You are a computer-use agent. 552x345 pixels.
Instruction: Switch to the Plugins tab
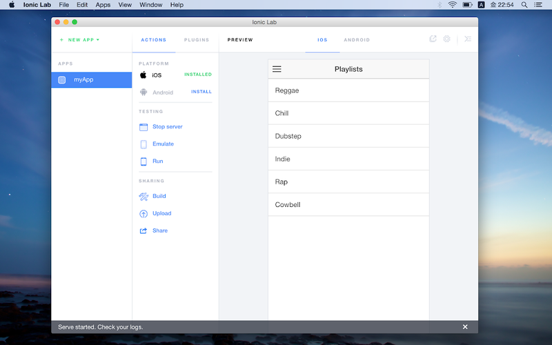[x=197, y=40]
